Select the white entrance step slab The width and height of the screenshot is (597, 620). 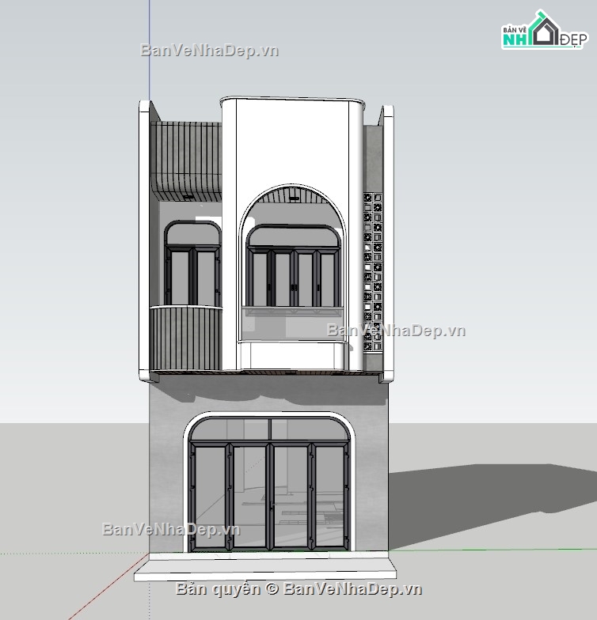pos(265,567)
